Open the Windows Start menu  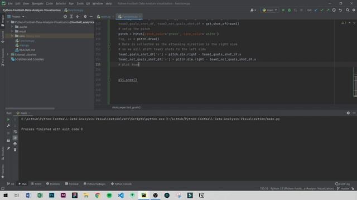click(6, 195)
